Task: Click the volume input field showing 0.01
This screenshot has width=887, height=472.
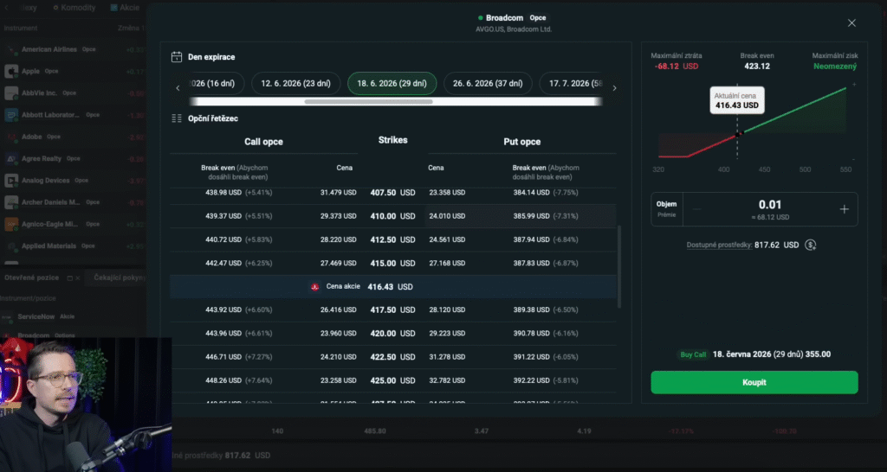Action: (x=770, y=209)
